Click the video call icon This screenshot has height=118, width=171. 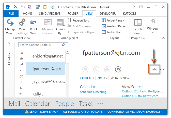pos(107,69)
